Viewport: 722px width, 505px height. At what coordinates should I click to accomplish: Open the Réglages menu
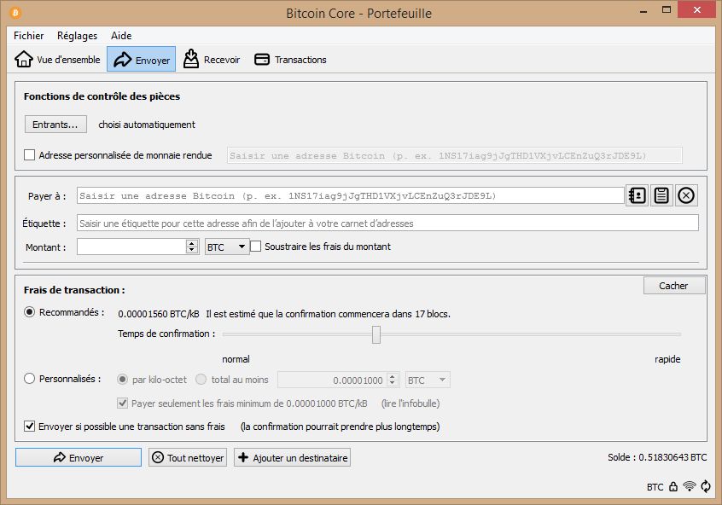click(77, 36)
